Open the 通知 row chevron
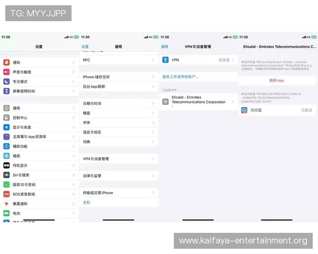 pos(74,62)
